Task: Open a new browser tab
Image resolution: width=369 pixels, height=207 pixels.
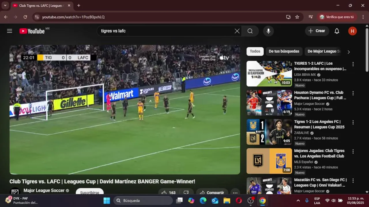Action: [x=79, y=5]
